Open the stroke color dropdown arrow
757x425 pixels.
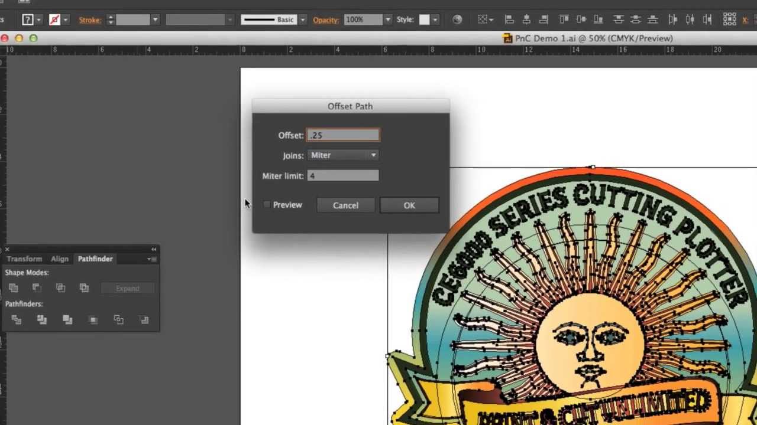tap(66, 20)
